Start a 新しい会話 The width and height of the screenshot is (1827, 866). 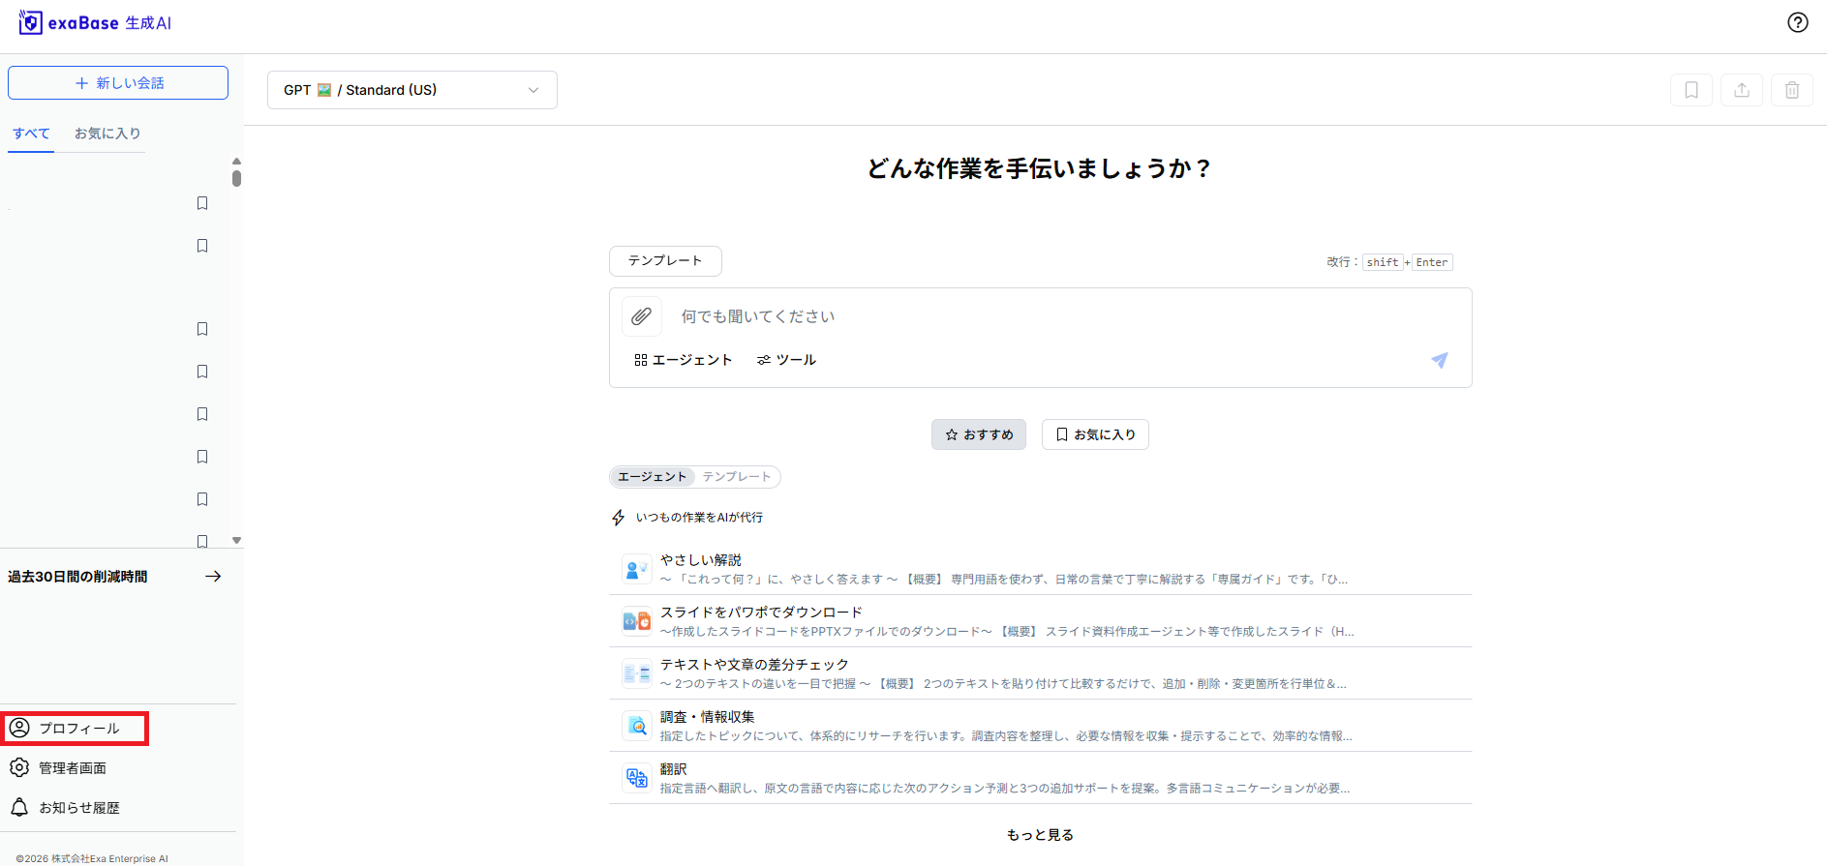coord(118,83)
